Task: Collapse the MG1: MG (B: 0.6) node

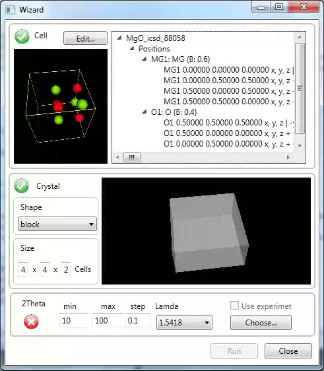Action: pos(145,59)
